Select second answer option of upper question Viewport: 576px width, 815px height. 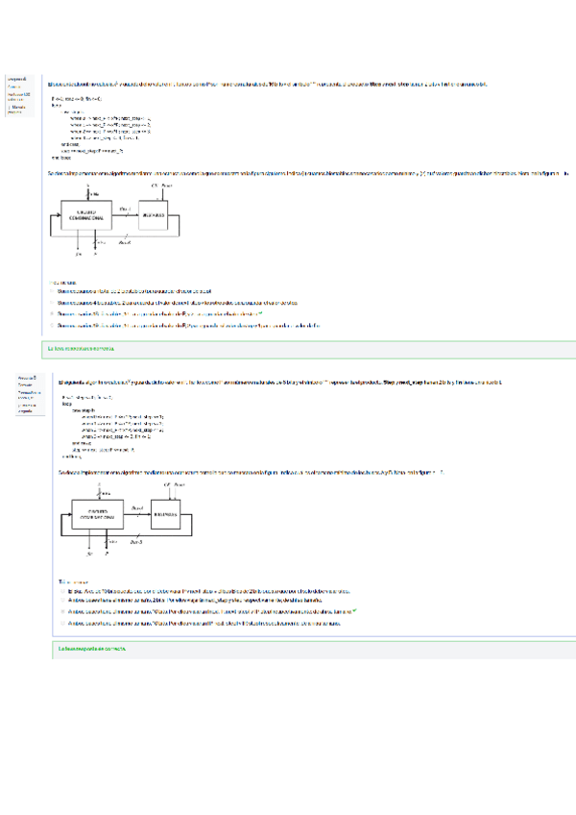pos(52,303)
